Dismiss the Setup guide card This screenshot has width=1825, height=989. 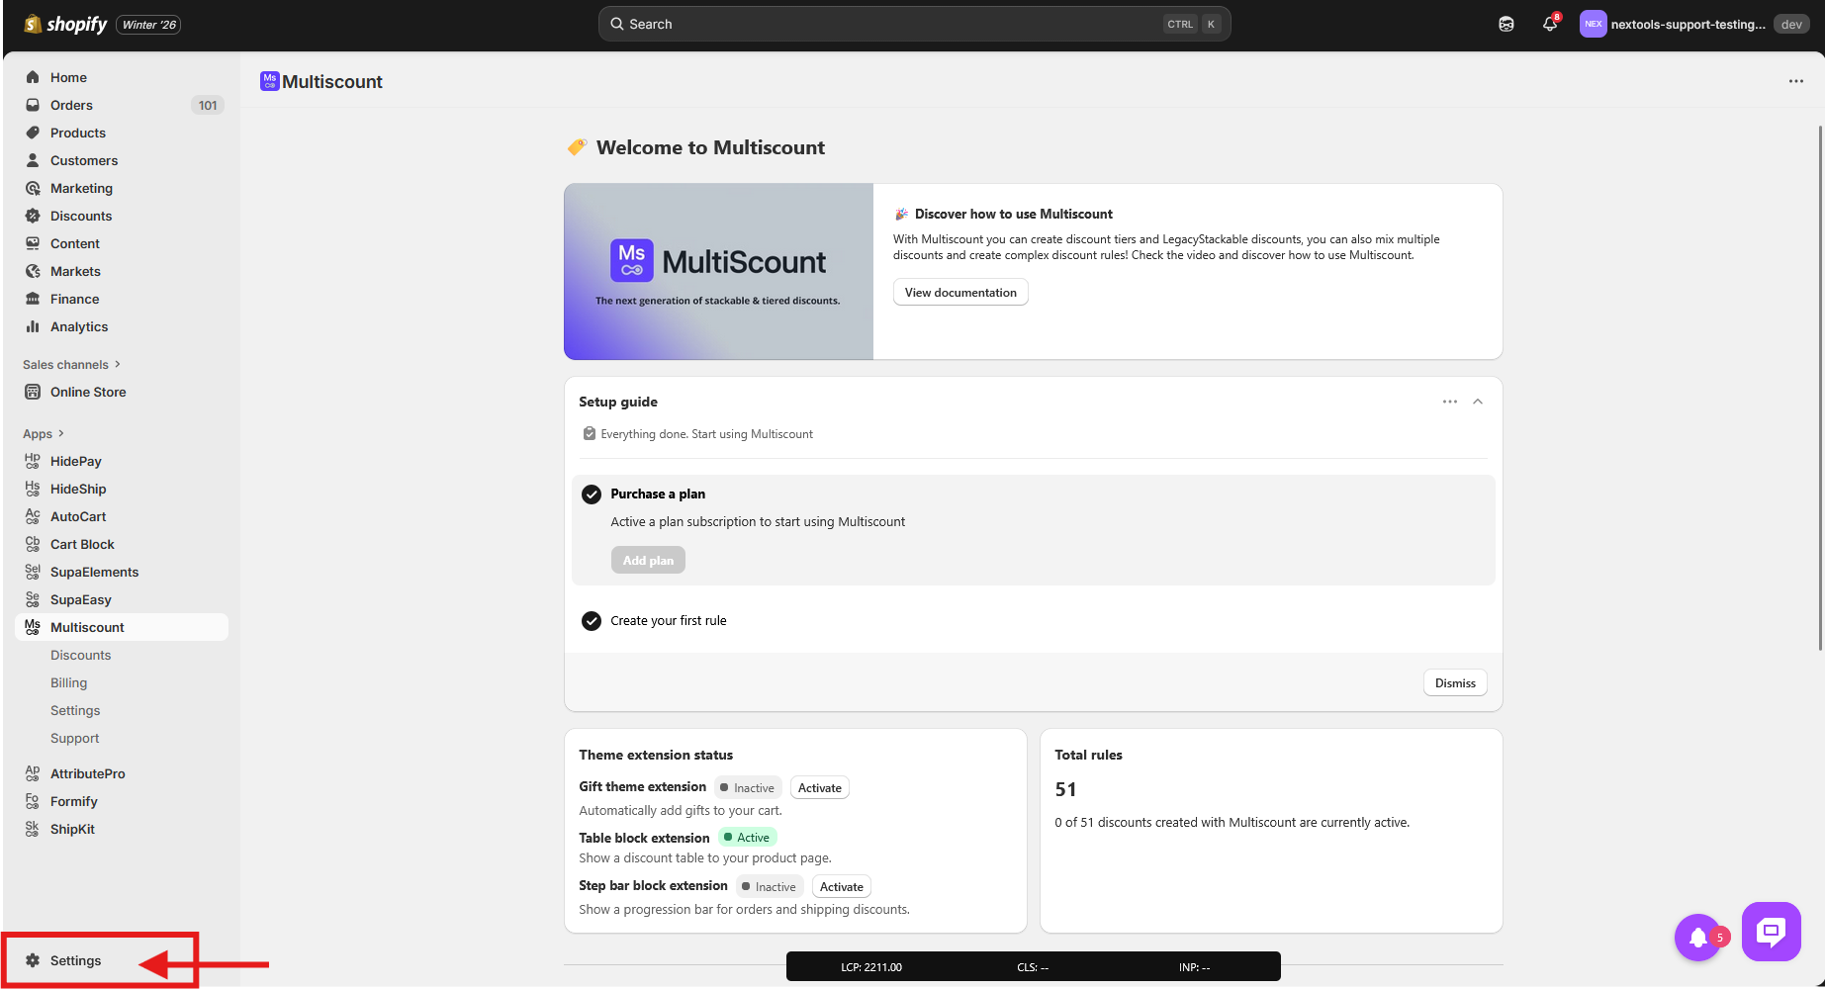click(x=1454, y=683)
